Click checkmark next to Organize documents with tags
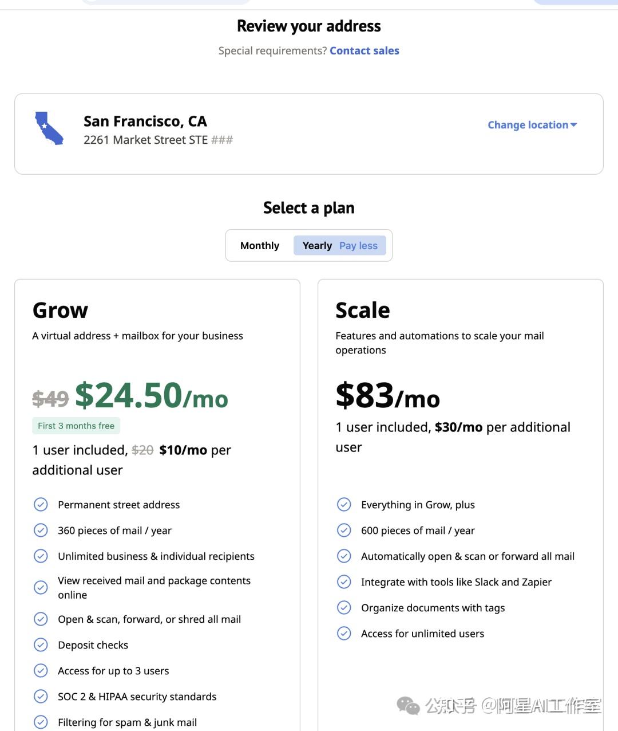The width and height of the screenshot is (618, 731). click(344, 608)
